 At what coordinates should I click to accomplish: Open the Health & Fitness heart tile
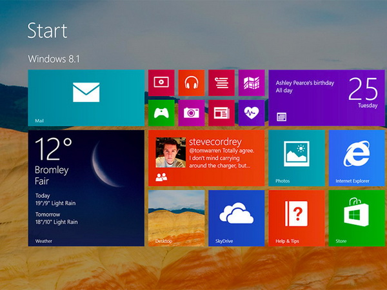251,113
